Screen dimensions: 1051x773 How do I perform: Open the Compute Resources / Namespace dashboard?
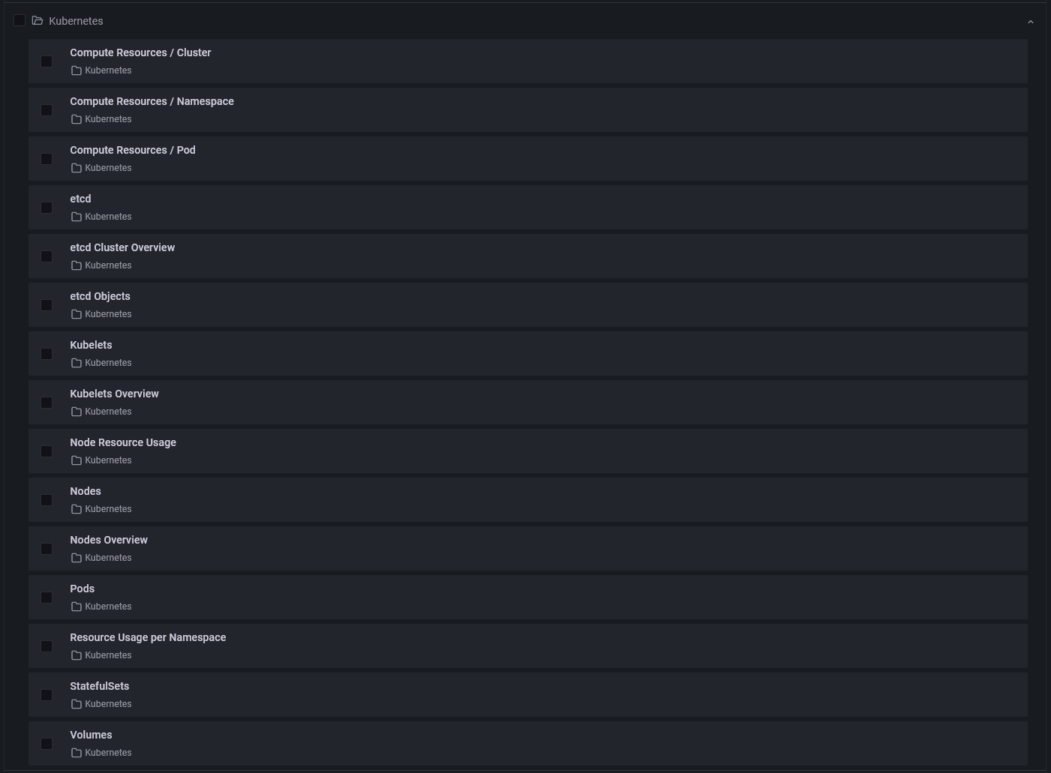pos(152,100)
